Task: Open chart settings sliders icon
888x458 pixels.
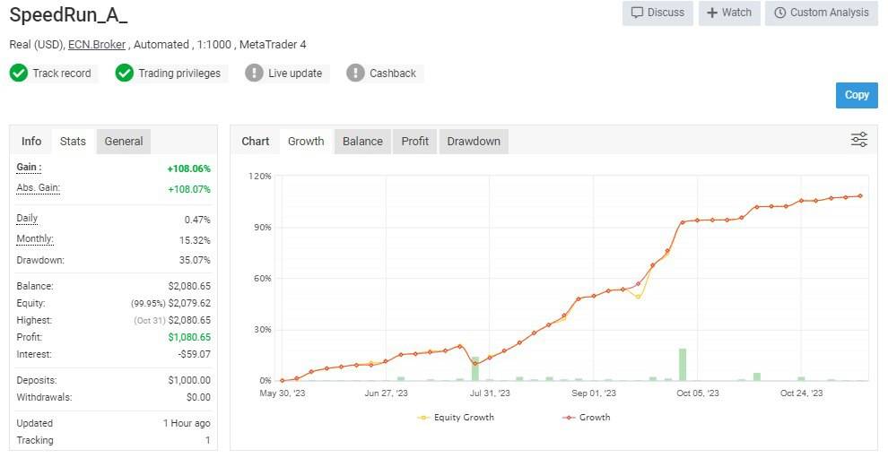Action: click(x=858, y=140)
